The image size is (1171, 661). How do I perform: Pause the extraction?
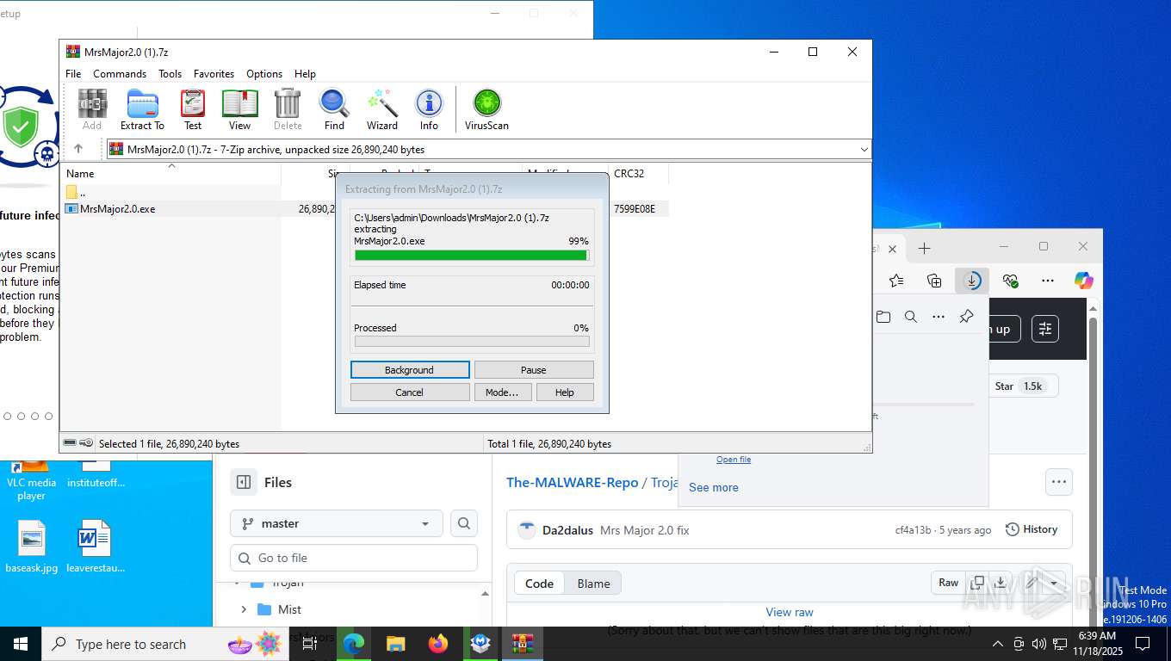534,369
